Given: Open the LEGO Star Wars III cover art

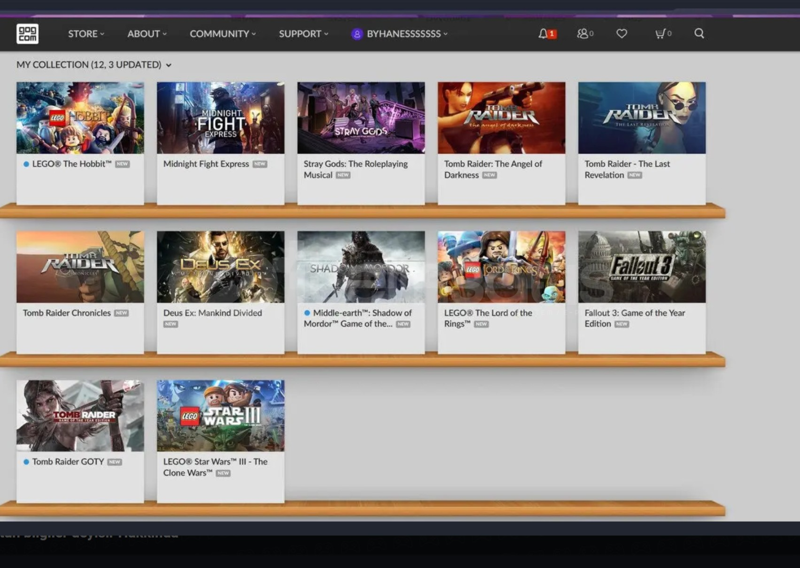Looking at the screenshot, I should 220,415.
